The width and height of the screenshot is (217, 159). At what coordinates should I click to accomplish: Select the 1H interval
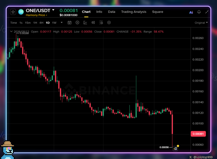[35, 23]
